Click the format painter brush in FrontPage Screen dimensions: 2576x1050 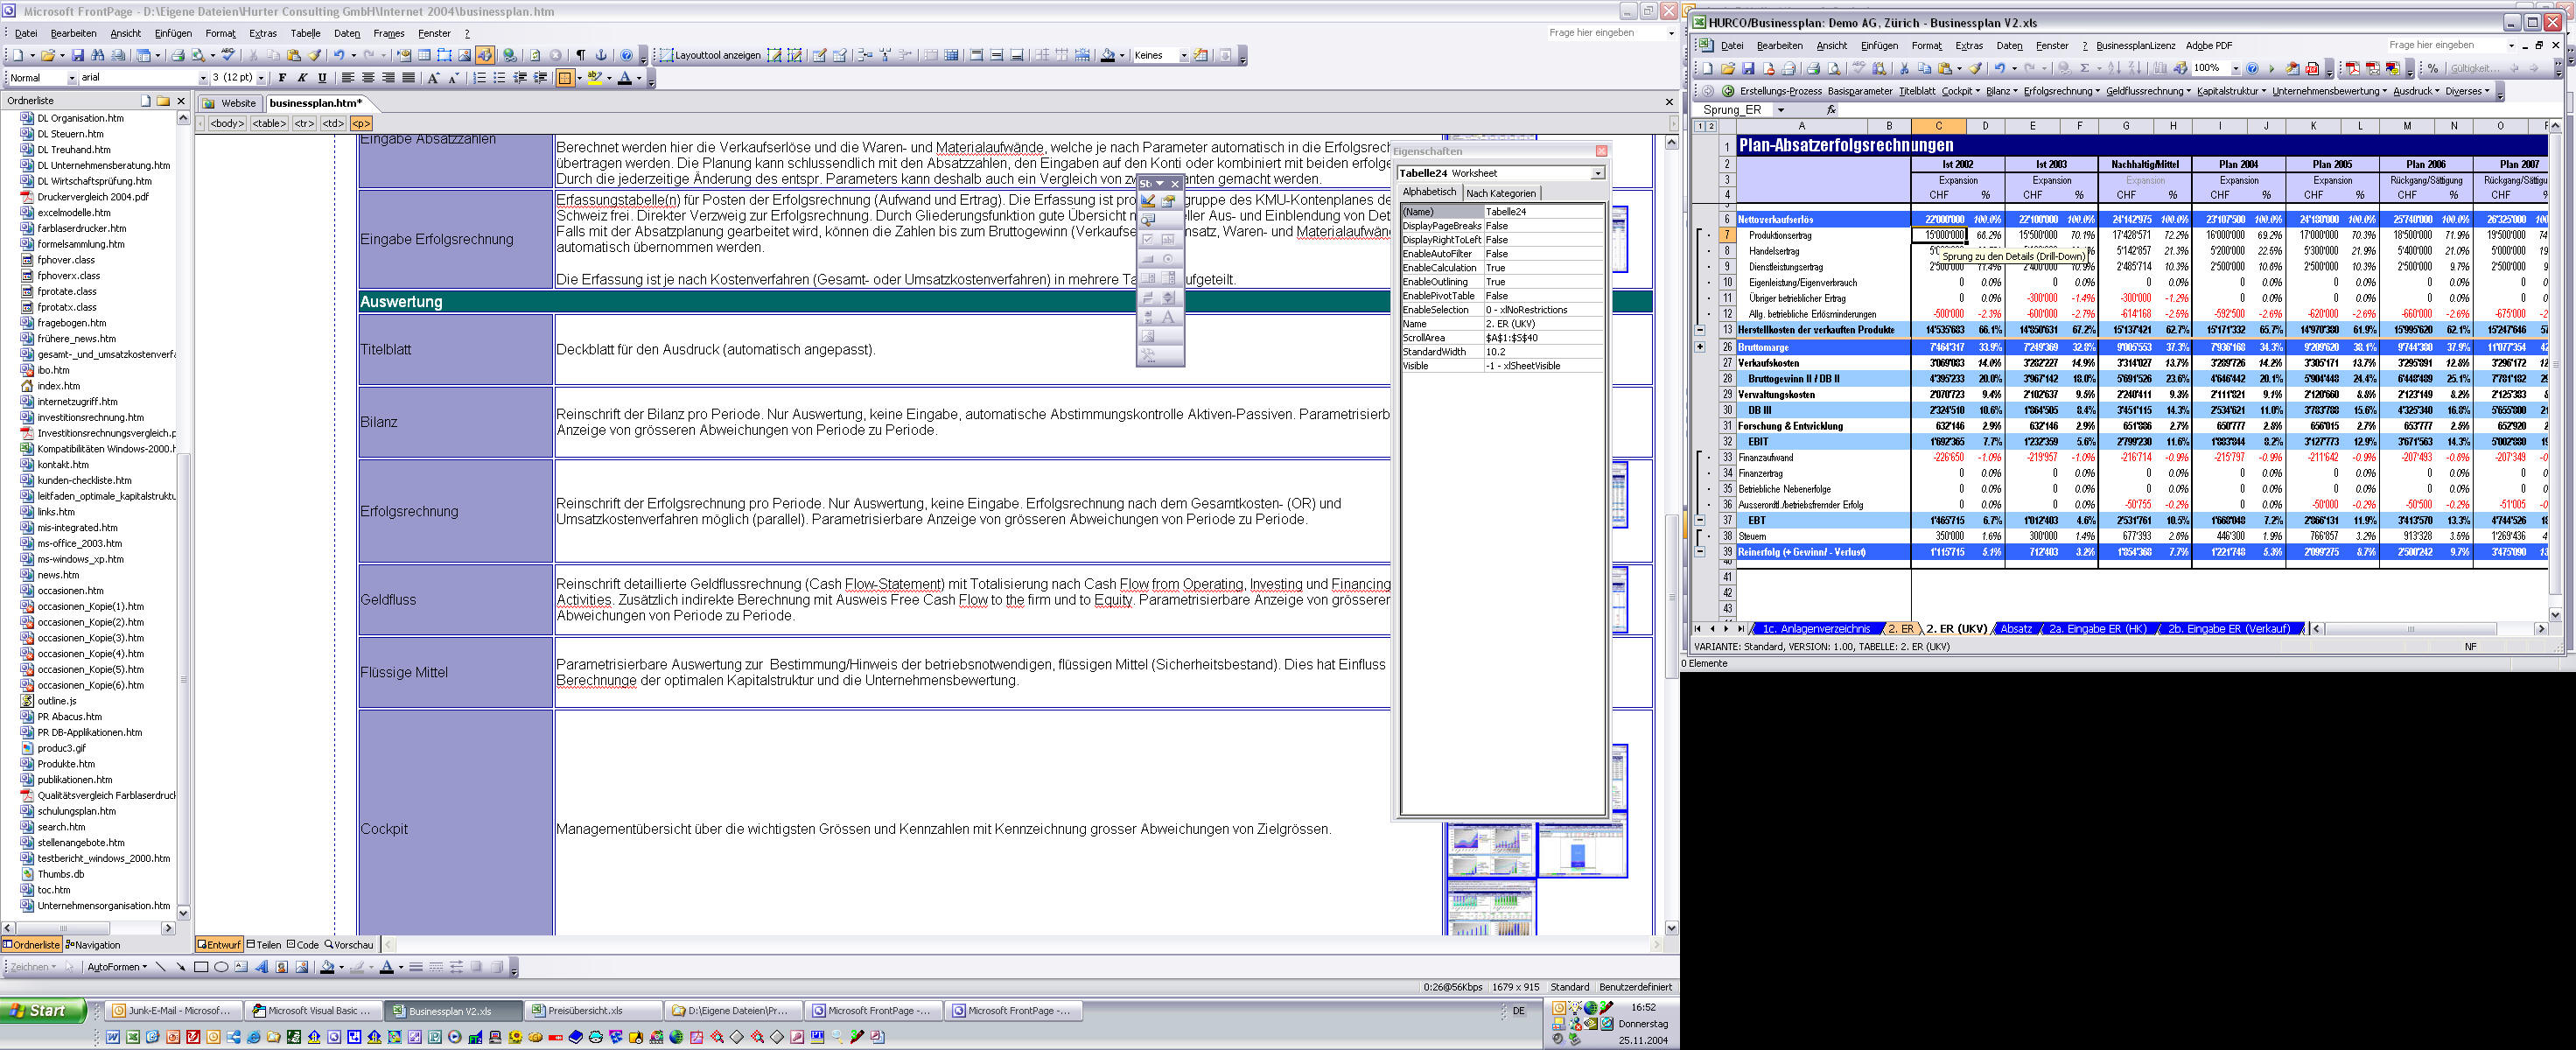coord(314,55)
